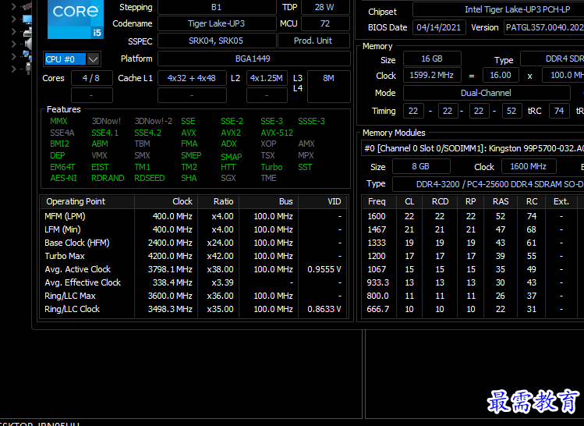This screenshot has height=426, width=584.
Task: Click the Intel Core i5 logo
Action: [x=76, y=20]
